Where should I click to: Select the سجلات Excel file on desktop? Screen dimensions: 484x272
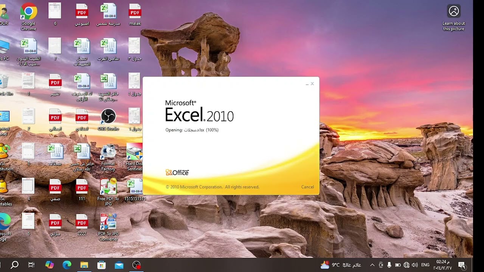(x=55, y=155)
